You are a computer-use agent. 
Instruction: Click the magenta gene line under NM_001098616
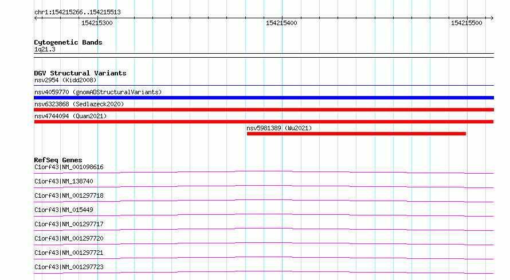tap(264, 171)
